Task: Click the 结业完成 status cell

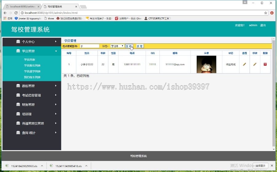Action: 231,64
